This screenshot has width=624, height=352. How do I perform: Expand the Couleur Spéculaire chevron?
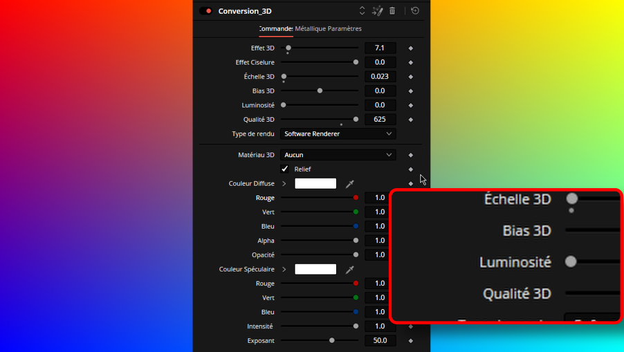(284, 270)
